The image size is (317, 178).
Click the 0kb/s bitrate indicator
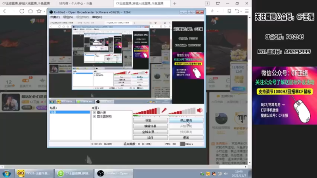point(187,144)
